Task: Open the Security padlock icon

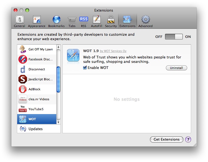Action: [x=111, y=19]
